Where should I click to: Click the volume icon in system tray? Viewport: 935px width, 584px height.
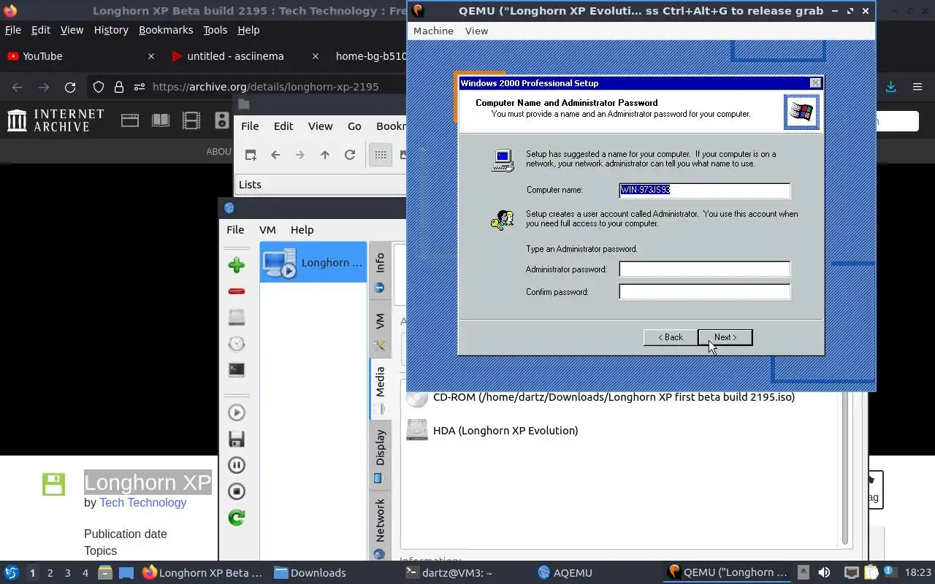(824, 572)
